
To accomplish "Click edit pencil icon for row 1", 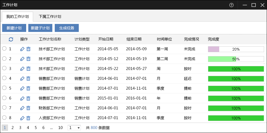I will click(22, 49).
